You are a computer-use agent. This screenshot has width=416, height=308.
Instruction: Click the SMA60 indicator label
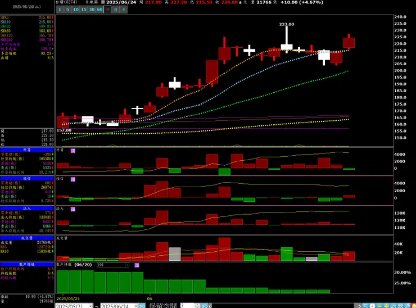(5, 31)
